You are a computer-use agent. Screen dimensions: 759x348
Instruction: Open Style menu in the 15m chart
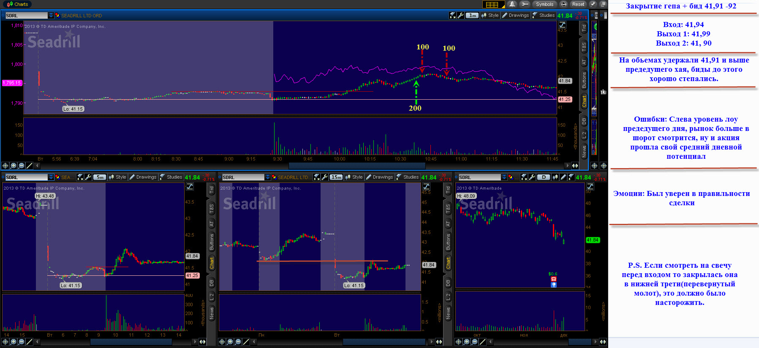(x=354, y=177)
